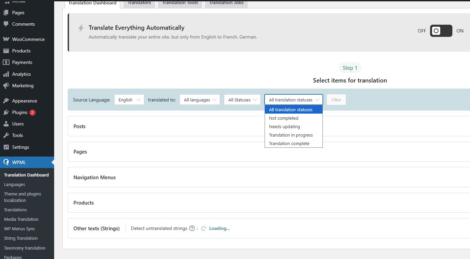Click the Filter button
This screenshot has width=470, height=259.
coord(336,100)
